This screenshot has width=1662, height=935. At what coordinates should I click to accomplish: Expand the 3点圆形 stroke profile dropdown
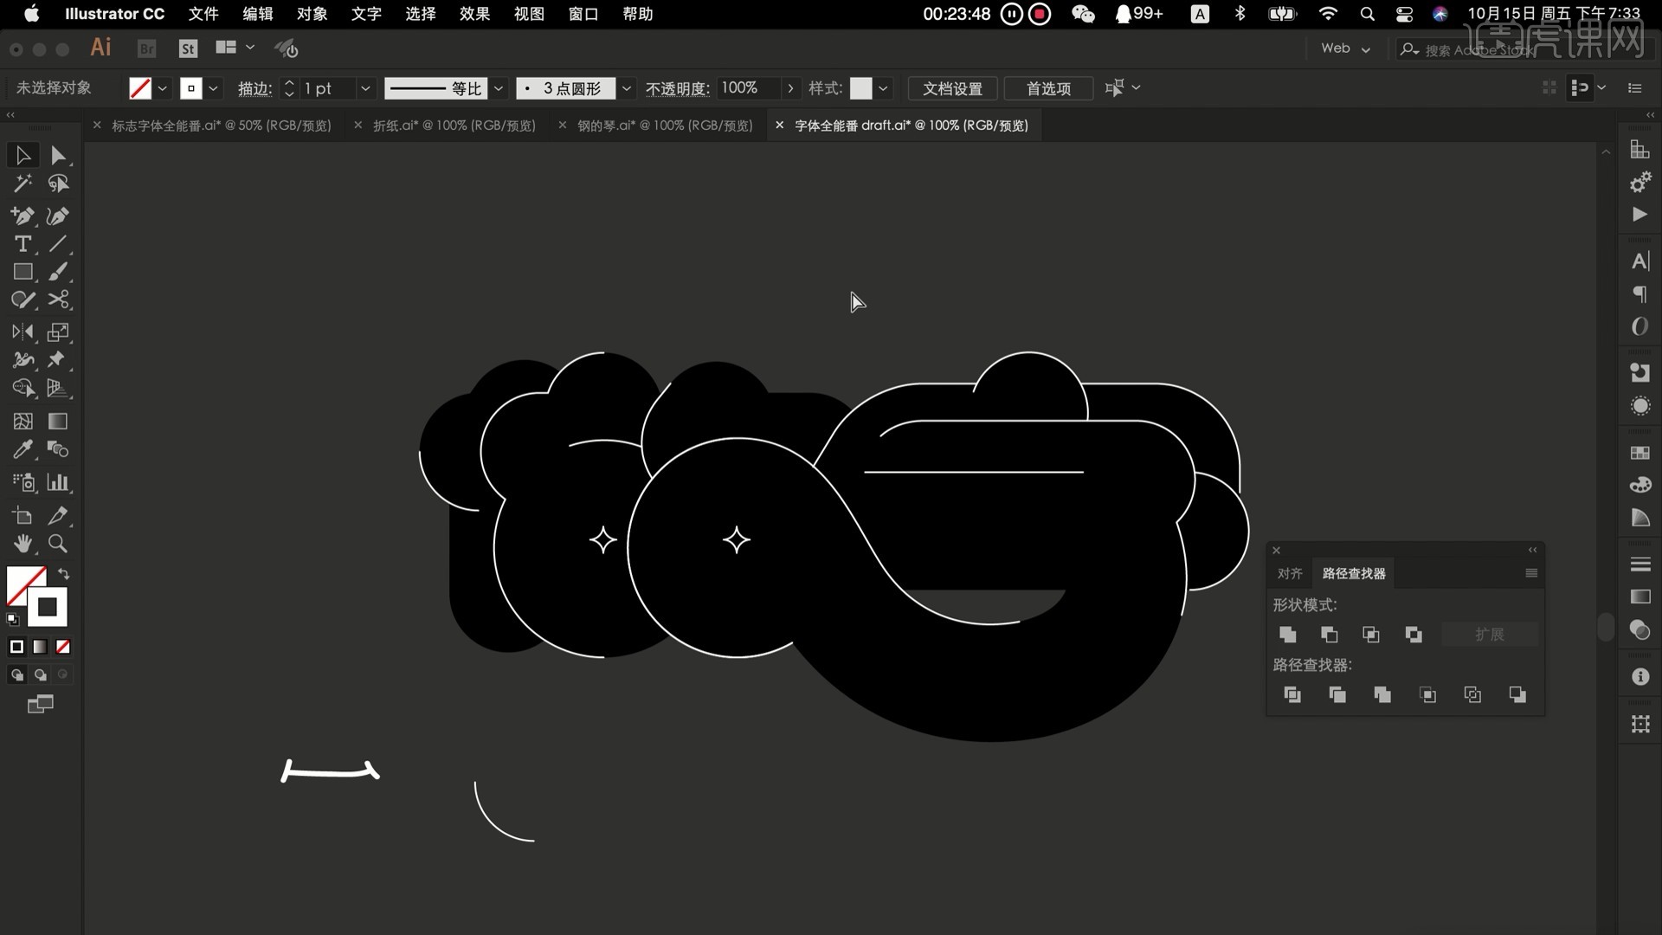coord(624,88)
